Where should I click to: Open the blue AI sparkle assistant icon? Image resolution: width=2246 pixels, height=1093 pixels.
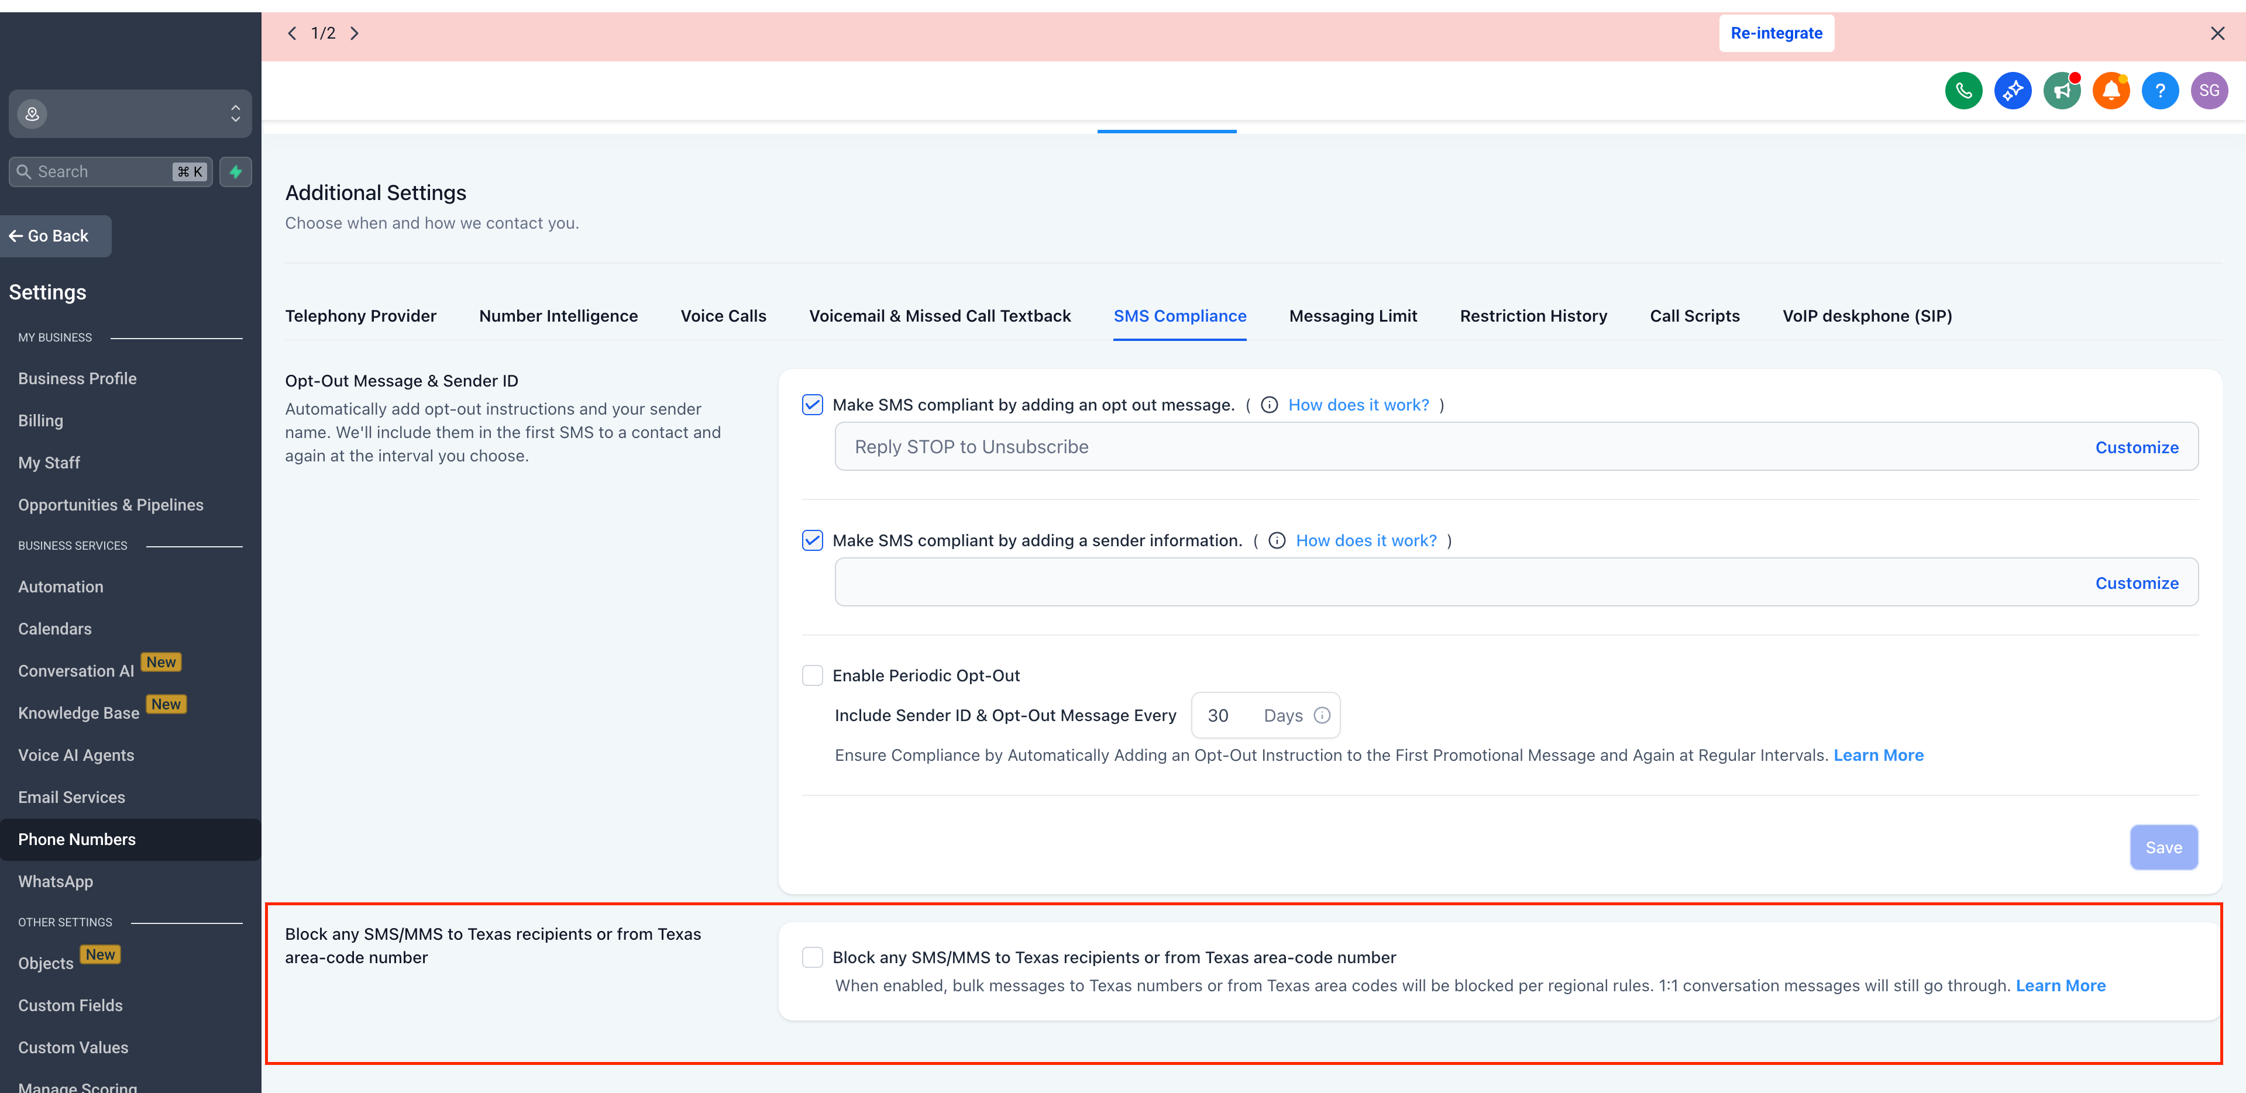click(x=2013, y=91)
